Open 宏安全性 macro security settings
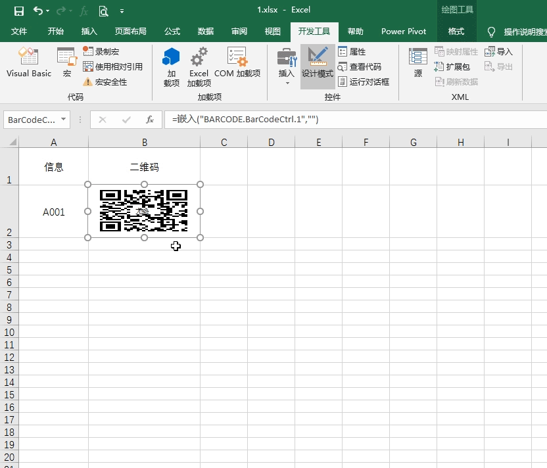 105,82
